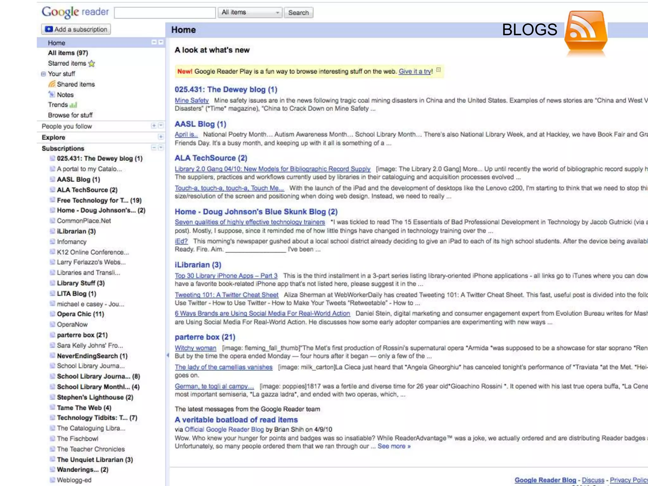Expand the Explore section plus icon
This screenshot has height=486, width=648.
coord(161,137)
